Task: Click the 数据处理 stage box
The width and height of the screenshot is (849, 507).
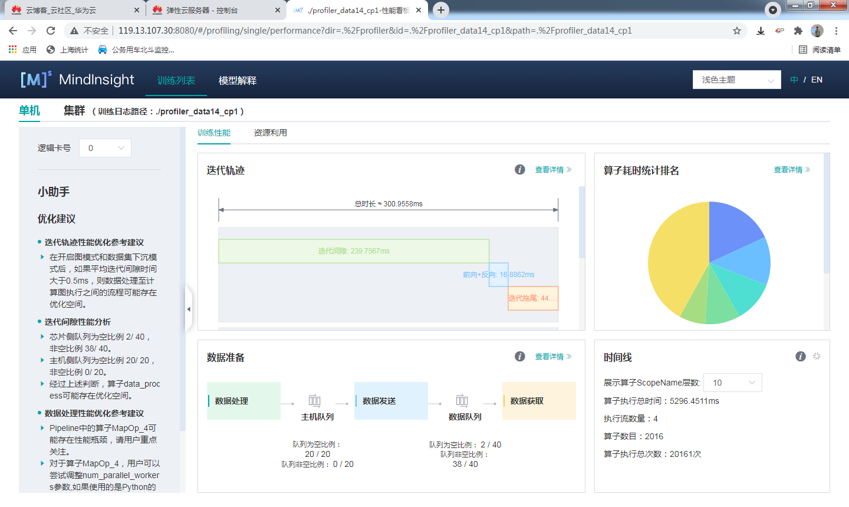Action: [x=243, y=401]
